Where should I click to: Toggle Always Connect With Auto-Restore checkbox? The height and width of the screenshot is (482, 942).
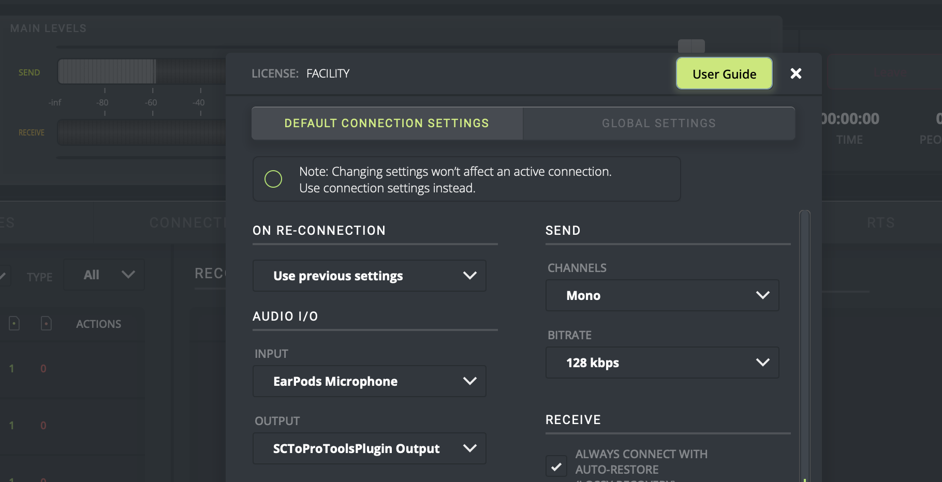click(x=556, y=466)
